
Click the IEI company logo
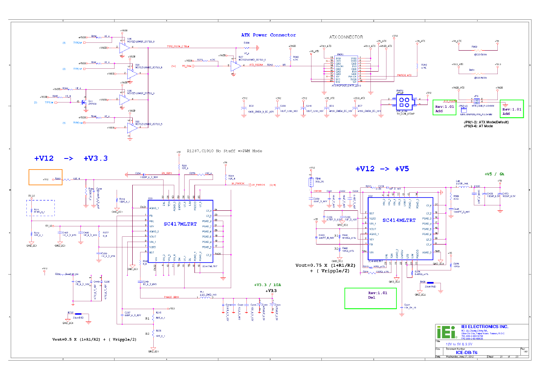click(x=447, y=332)
